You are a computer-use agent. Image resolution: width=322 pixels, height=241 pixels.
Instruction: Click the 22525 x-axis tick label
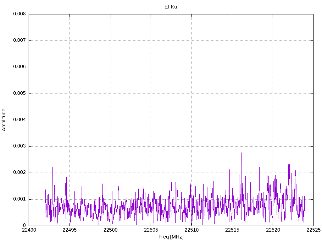pos(314,230)
